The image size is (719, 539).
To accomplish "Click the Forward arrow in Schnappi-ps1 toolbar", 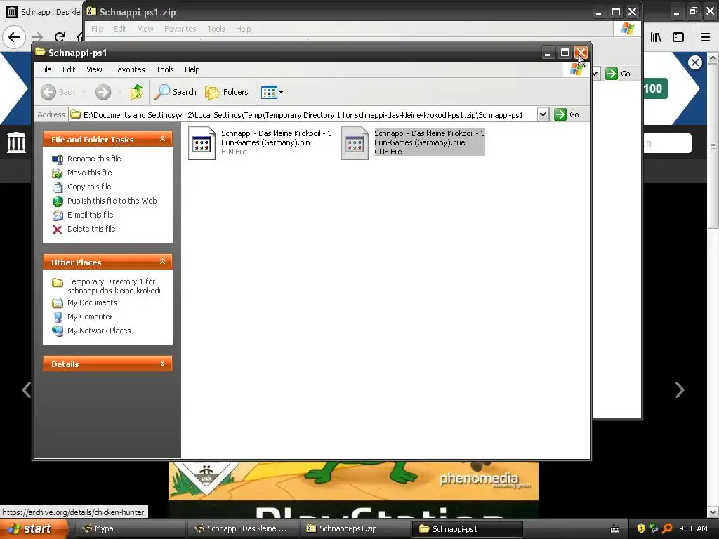I will pyautogui.click(x=103, y=92).
